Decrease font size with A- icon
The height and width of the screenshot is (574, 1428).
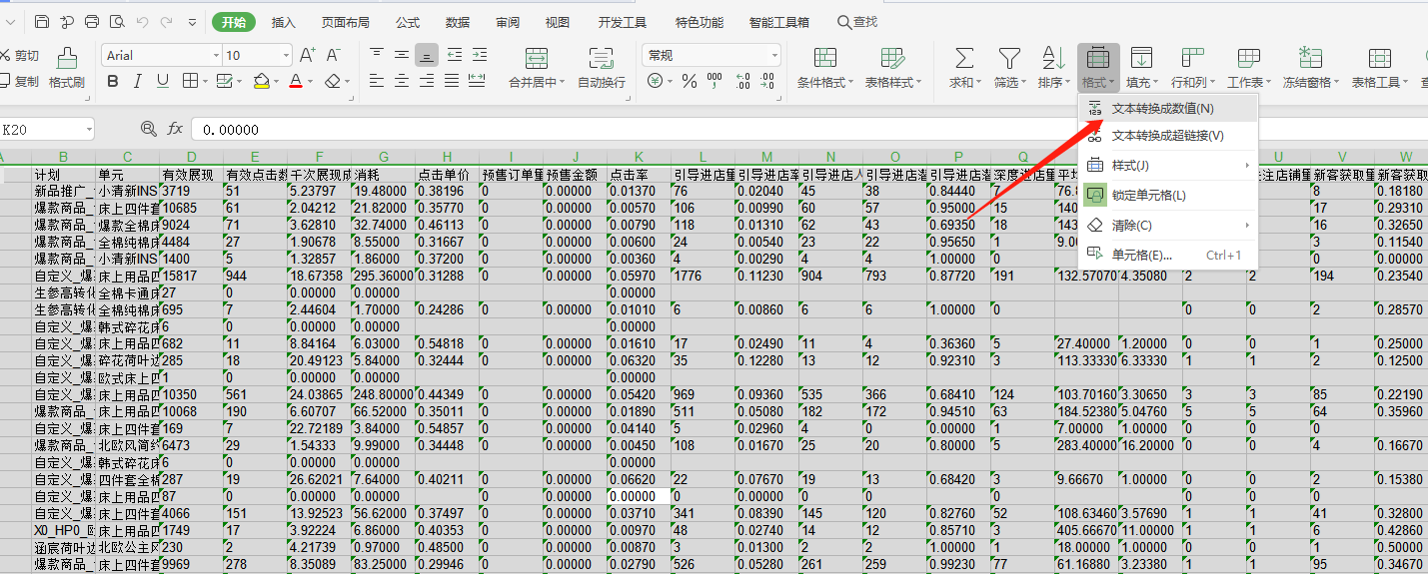334,55
